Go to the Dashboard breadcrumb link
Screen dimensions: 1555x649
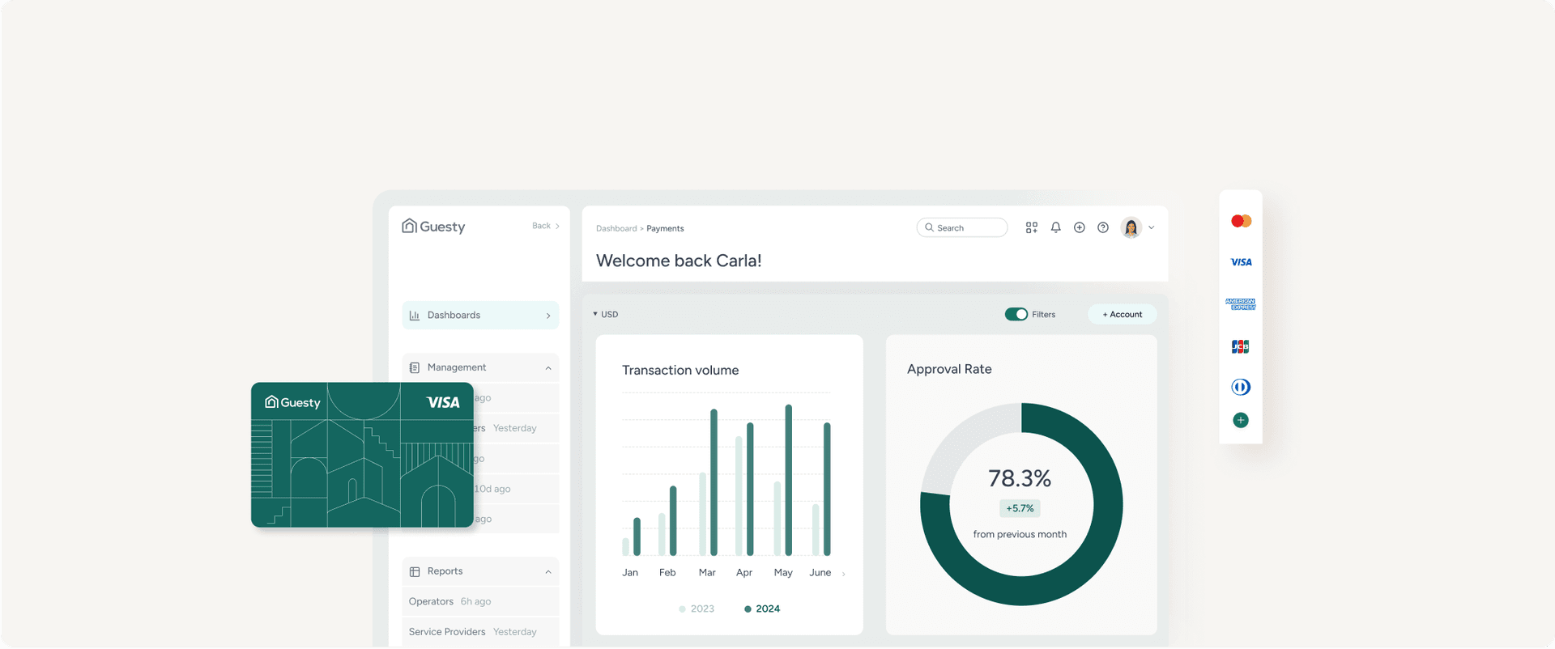point(616,228)
